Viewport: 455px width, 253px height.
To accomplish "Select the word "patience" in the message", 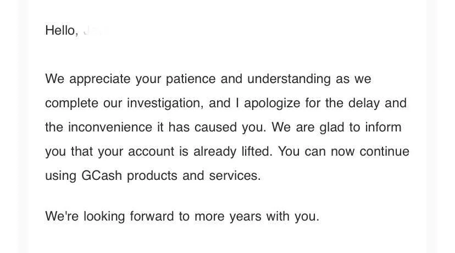I will [x=191, y=79].
